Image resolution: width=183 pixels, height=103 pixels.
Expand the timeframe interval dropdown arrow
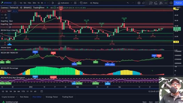(x=48, y=3)
